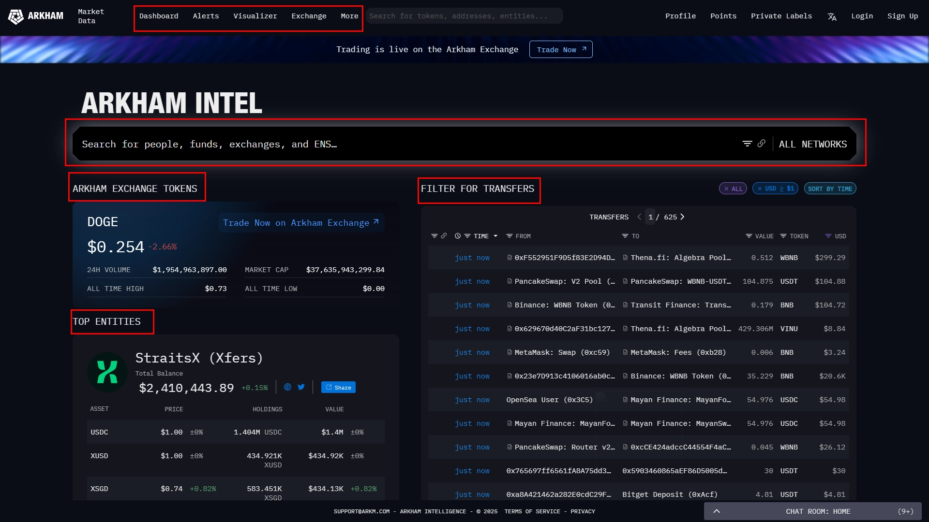929x522 pixels.
Task: Click the filter icon in main search bar
Action: point(747,144)
